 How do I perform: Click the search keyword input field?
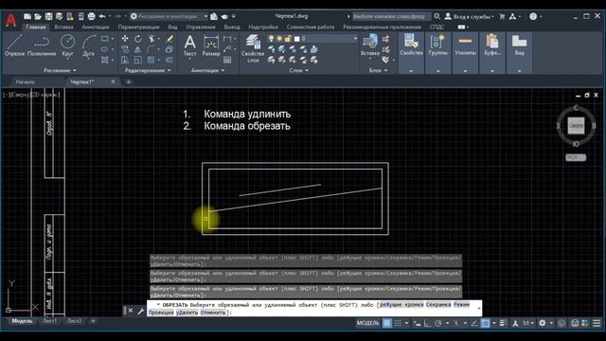click(x=391, y=16)
